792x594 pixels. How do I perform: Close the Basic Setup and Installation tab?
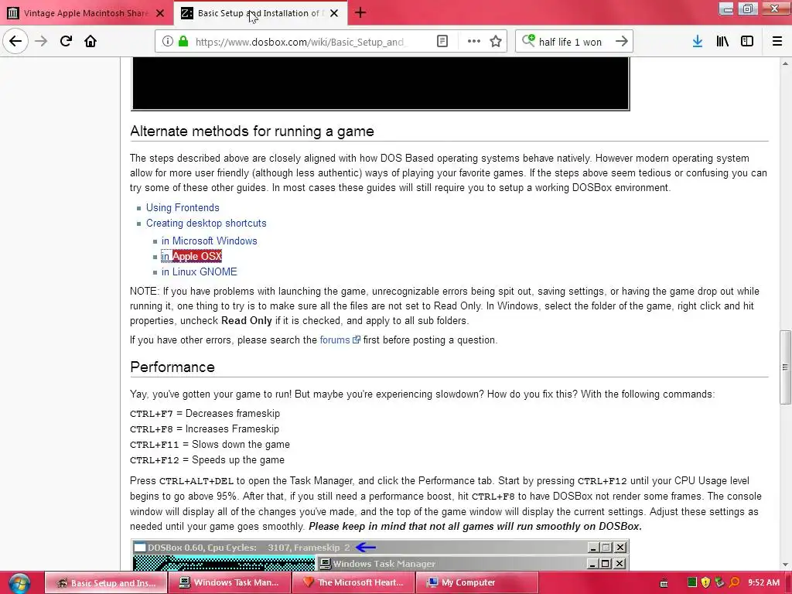334,13
